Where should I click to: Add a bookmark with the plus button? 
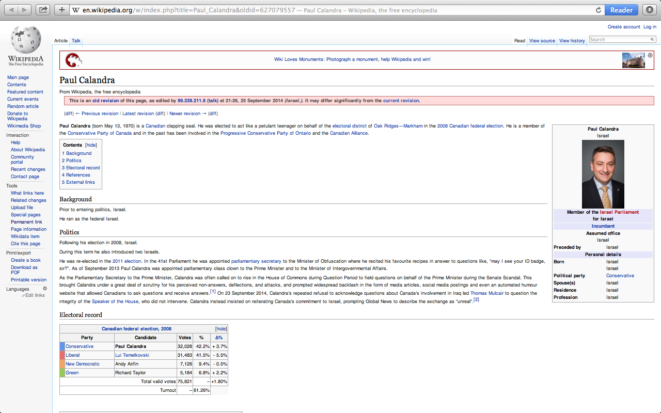[61, 10]
